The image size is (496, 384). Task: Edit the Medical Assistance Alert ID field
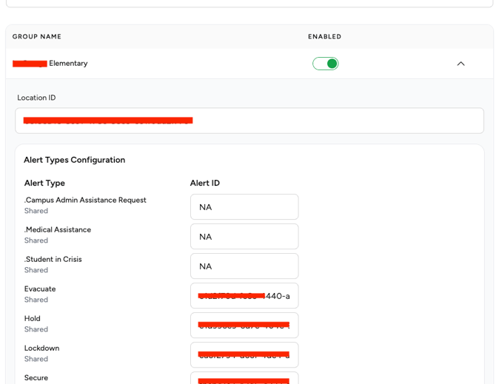point(244,237)
